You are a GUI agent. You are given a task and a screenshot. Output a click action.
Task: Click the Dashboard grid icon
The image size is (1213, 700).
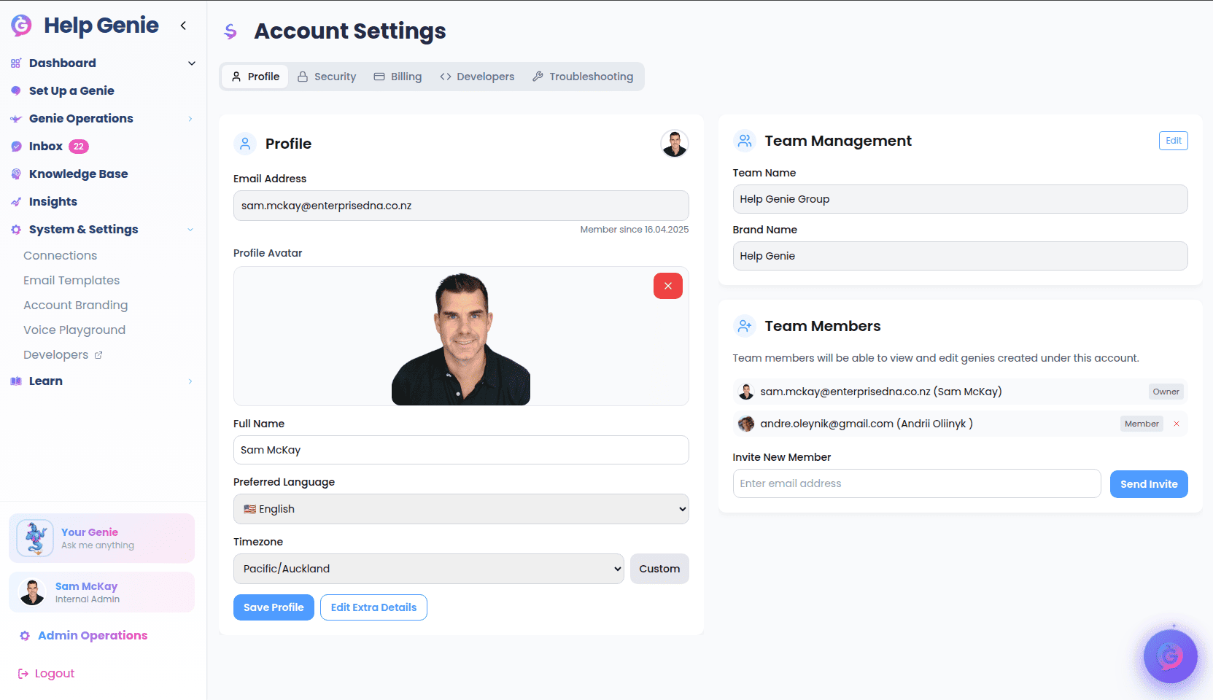(x=16, y=63)
